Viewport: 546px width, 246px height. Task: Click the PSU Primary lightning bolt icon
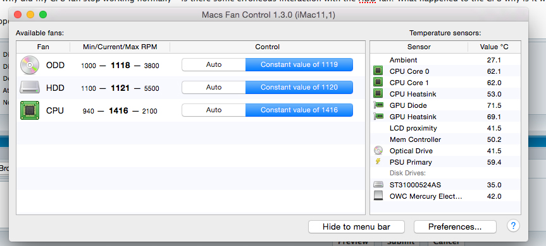pos(378,161)
